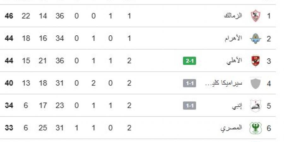This screenshot has height=142, width=284.
Task: Click Zamalek's 46 points total
Action: click(x=9, y=16)
